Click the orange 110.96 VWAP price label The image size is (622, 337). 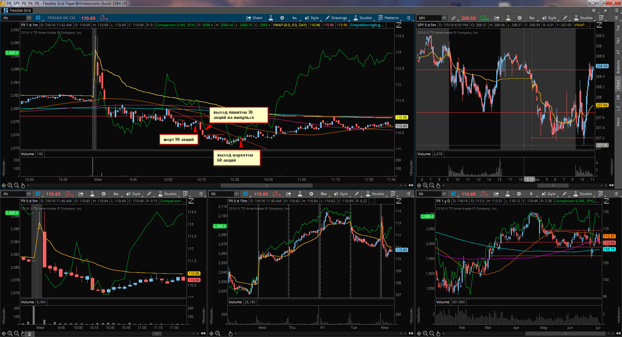coord(401,117)
